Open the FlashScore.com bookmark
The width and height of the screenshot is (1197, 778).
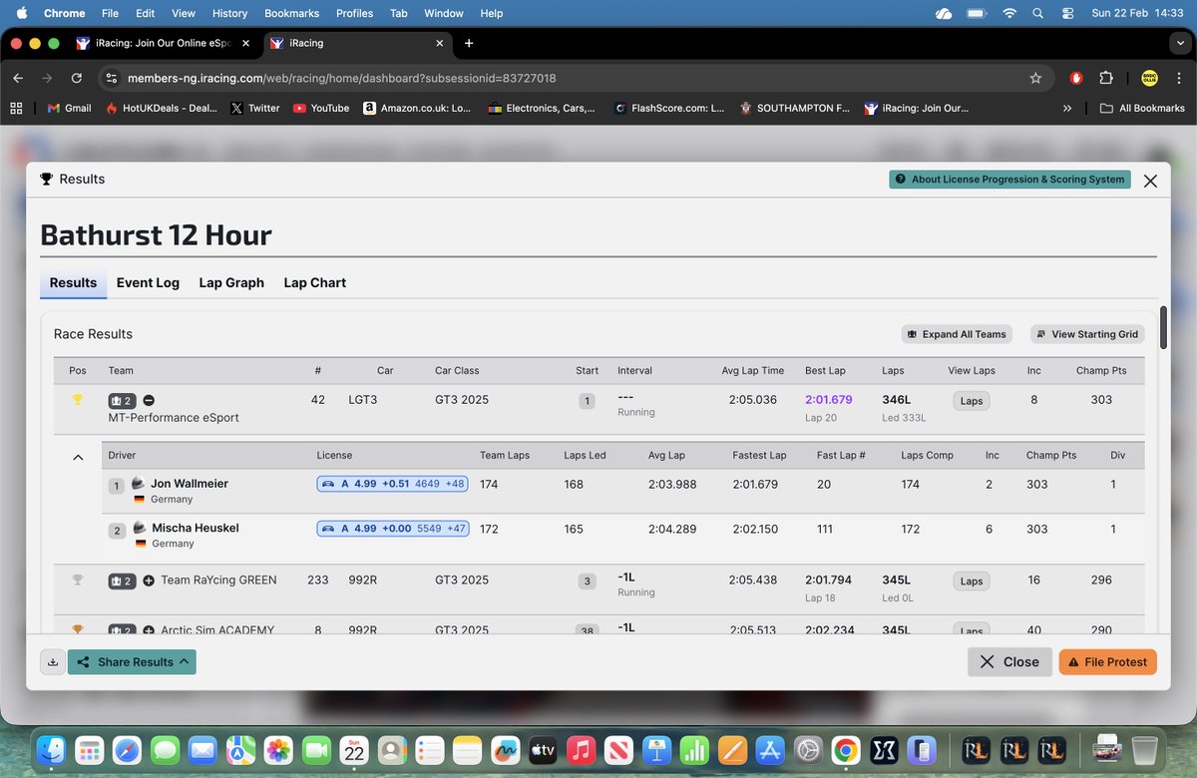coord(669,108)
